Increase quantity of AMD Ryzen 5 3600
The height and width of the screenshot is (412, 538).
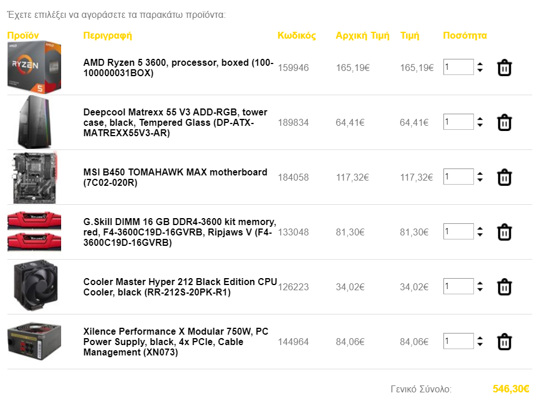pyautogui.click(x=480, y=64)
